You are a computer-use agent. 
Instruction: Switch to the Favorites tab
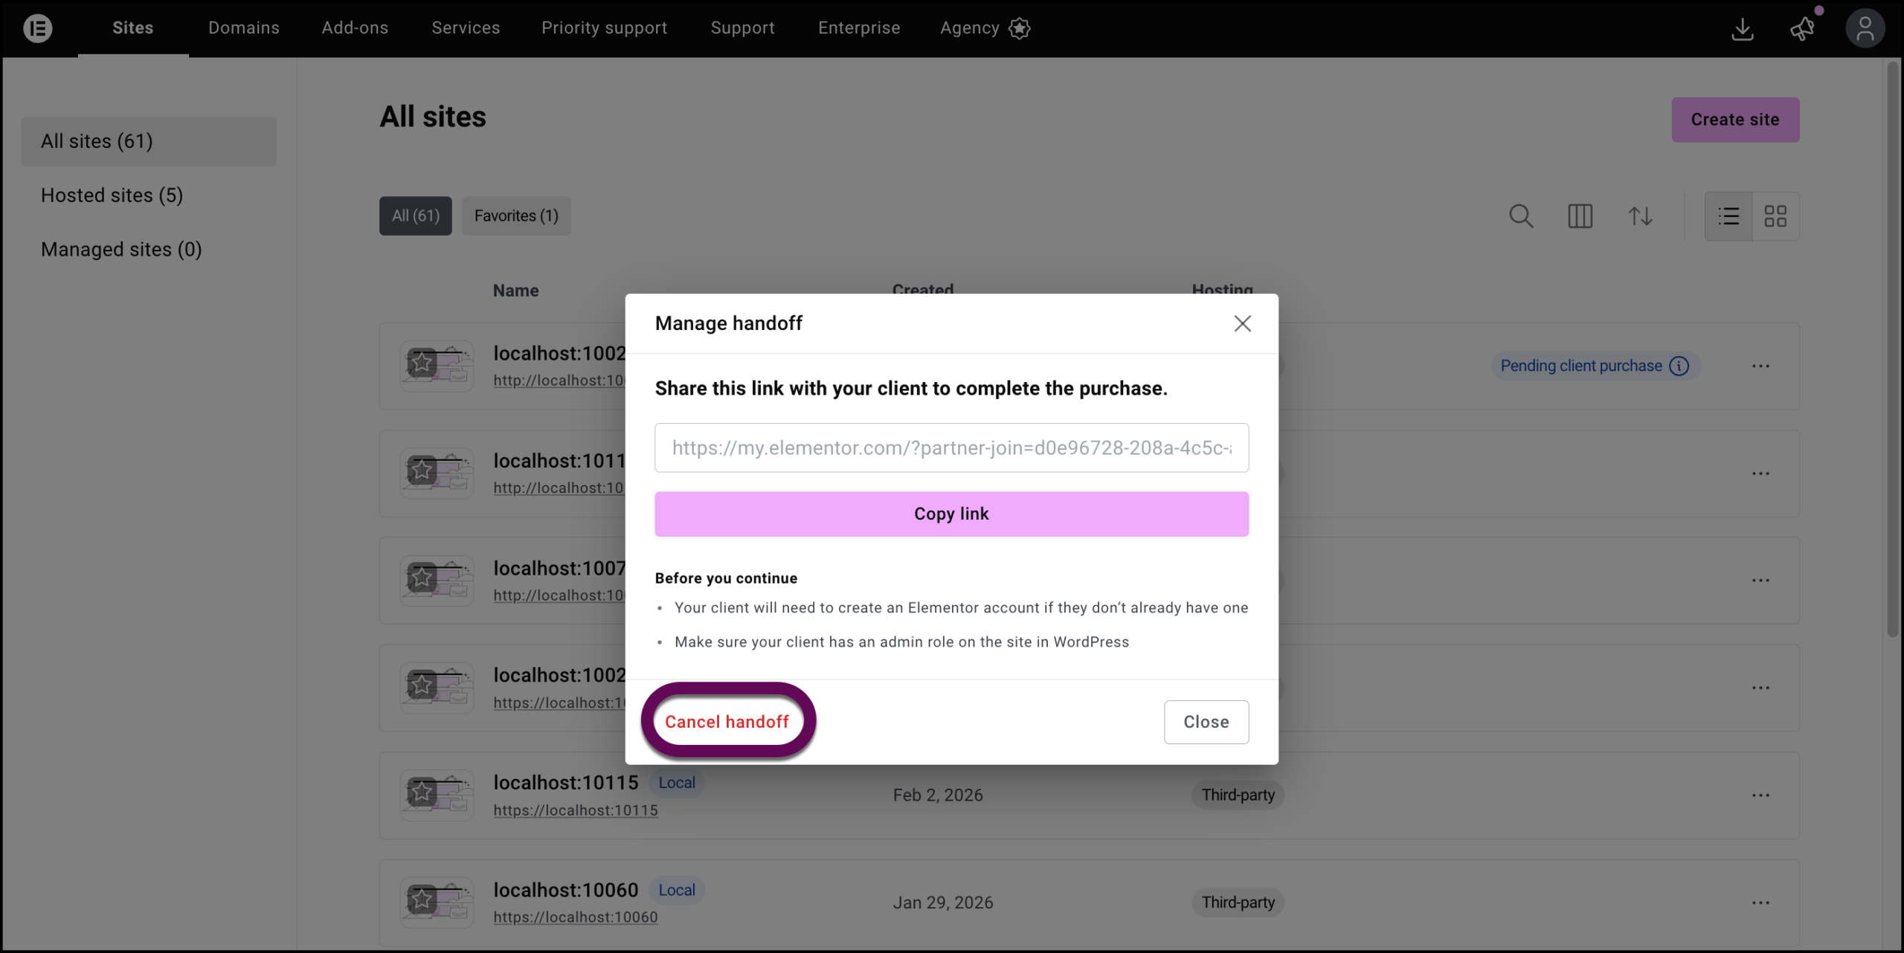click(x=516, y=216)
